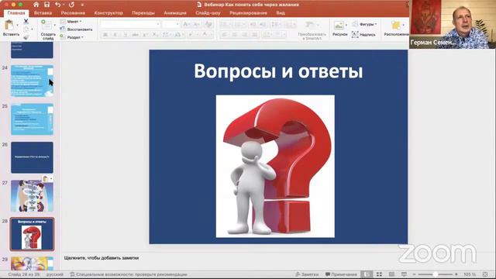Click the Слайд 28 из 39 status text
This screenshot has width=496, height=279.
tap(24, 274)
